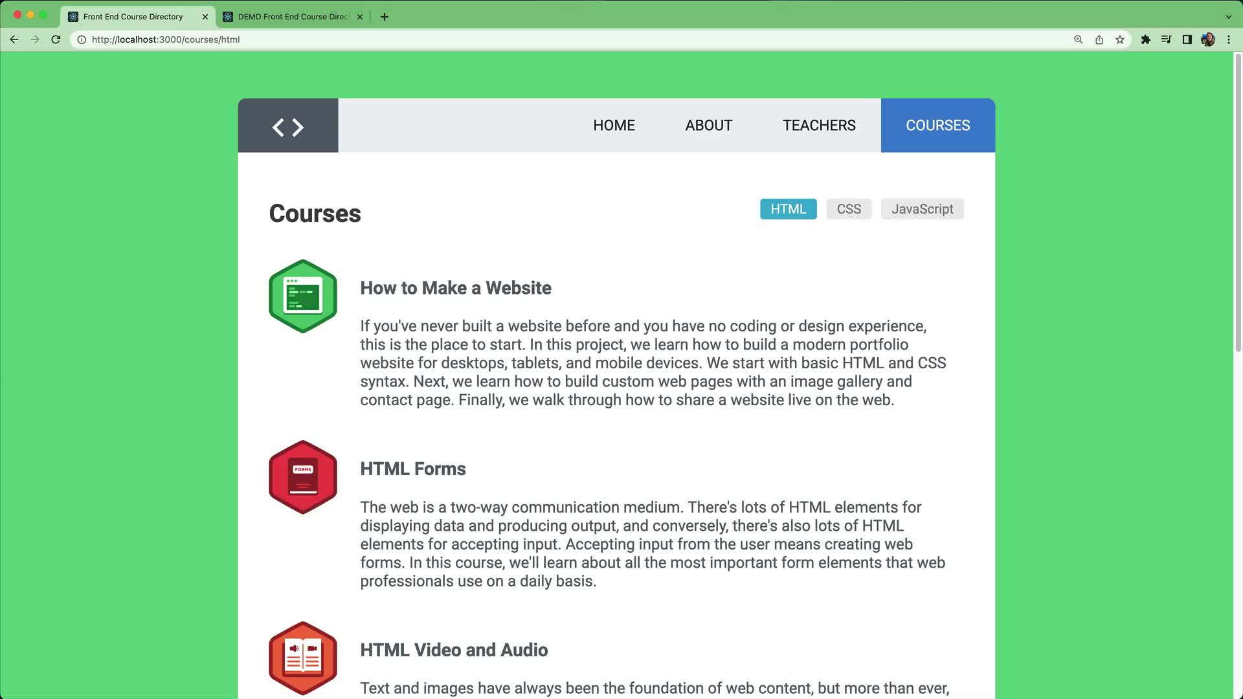Viewport: 1243px width, 699px height.
Task: Click the code brackets logo icon
Action: 288,127
